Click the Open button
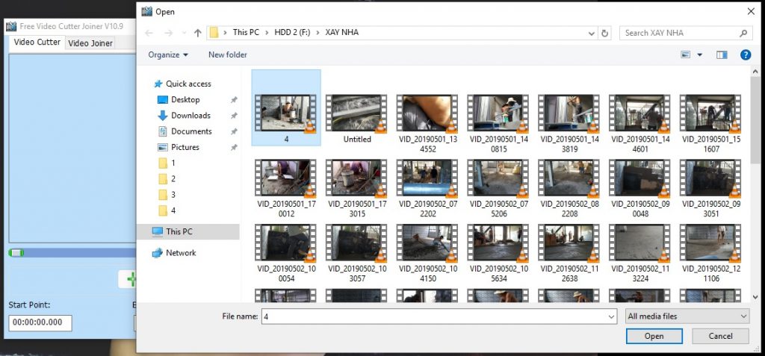The height and width of the screenshot is (356, 765). coord(654,336)
